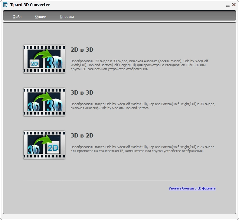Viewport: 239px width, 220px height.
Task: Click the 3D to 2D filmstrip icon
Action: 44,145
